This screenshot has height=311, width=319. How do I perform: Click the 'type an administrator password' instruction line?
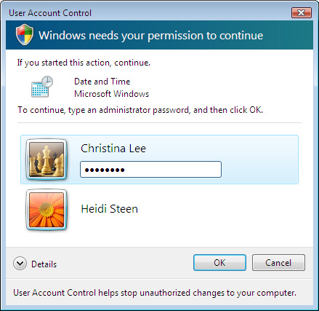coord(140,110)
